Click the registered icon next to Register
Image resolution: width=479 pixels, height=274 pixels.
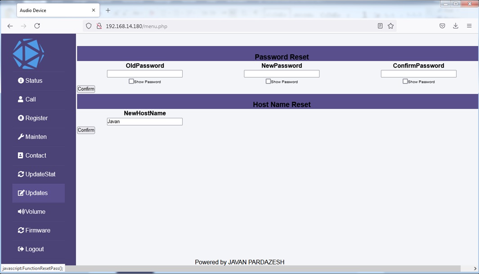click(x=21, y=118)
